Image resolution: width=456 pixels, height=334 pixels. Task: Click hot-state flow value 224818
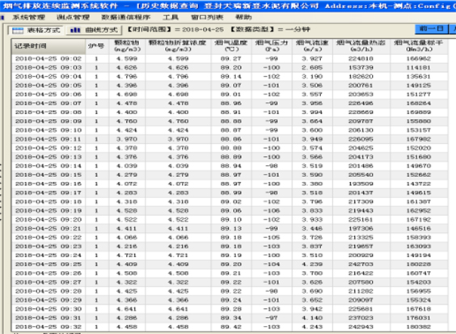[x=361, y=59]
